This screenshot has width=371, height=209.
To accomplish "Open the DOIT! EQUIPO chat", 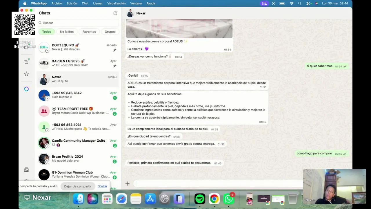I will click(x=78, y=47).
